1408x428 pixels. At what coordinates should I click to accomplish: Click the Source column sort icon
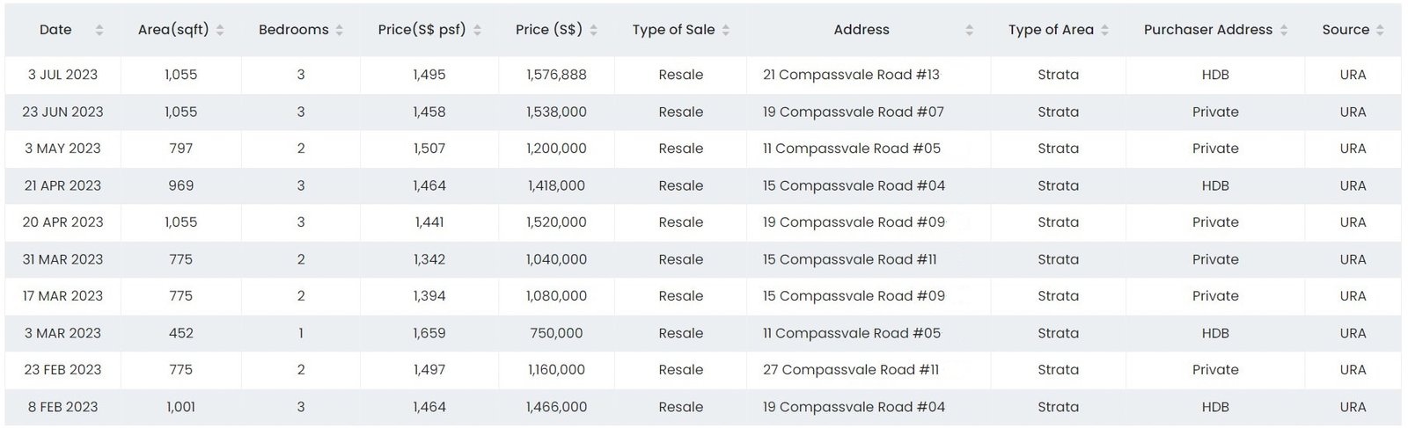[1380, 30]
